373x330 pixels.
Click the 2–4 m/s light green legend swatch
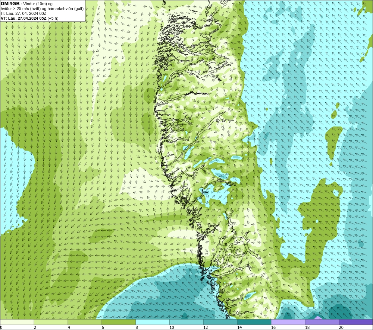[51, 322]
